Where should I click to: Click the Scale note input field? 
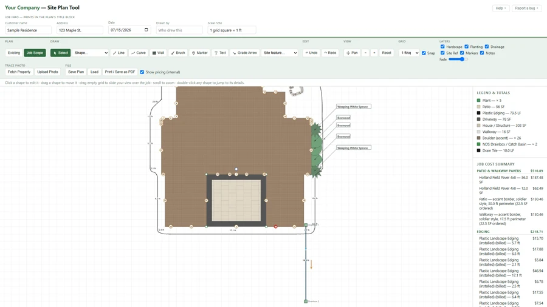[x=232, y=30]
